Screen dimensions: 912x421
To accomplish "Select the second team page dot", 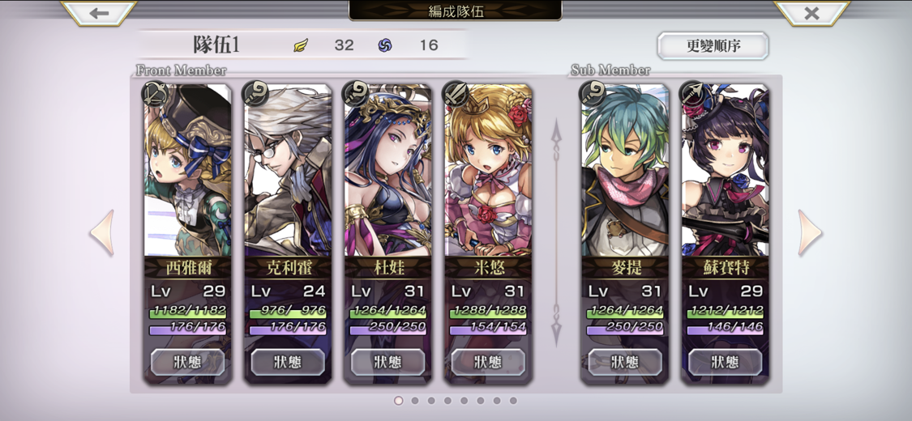I will pyautogui.click(x=415, y=401).
